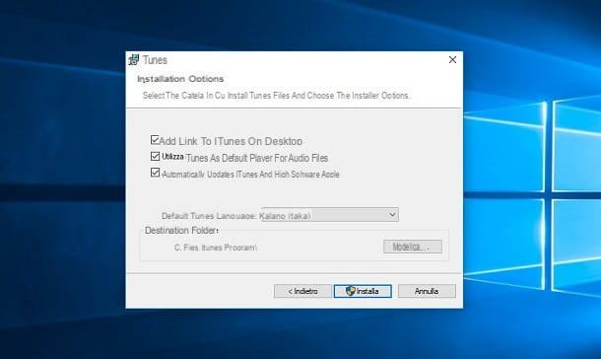Select the destination path text C. Files
Image resolution: width=601 pixels, height=359 pixels.
click(x=216, y=248)
